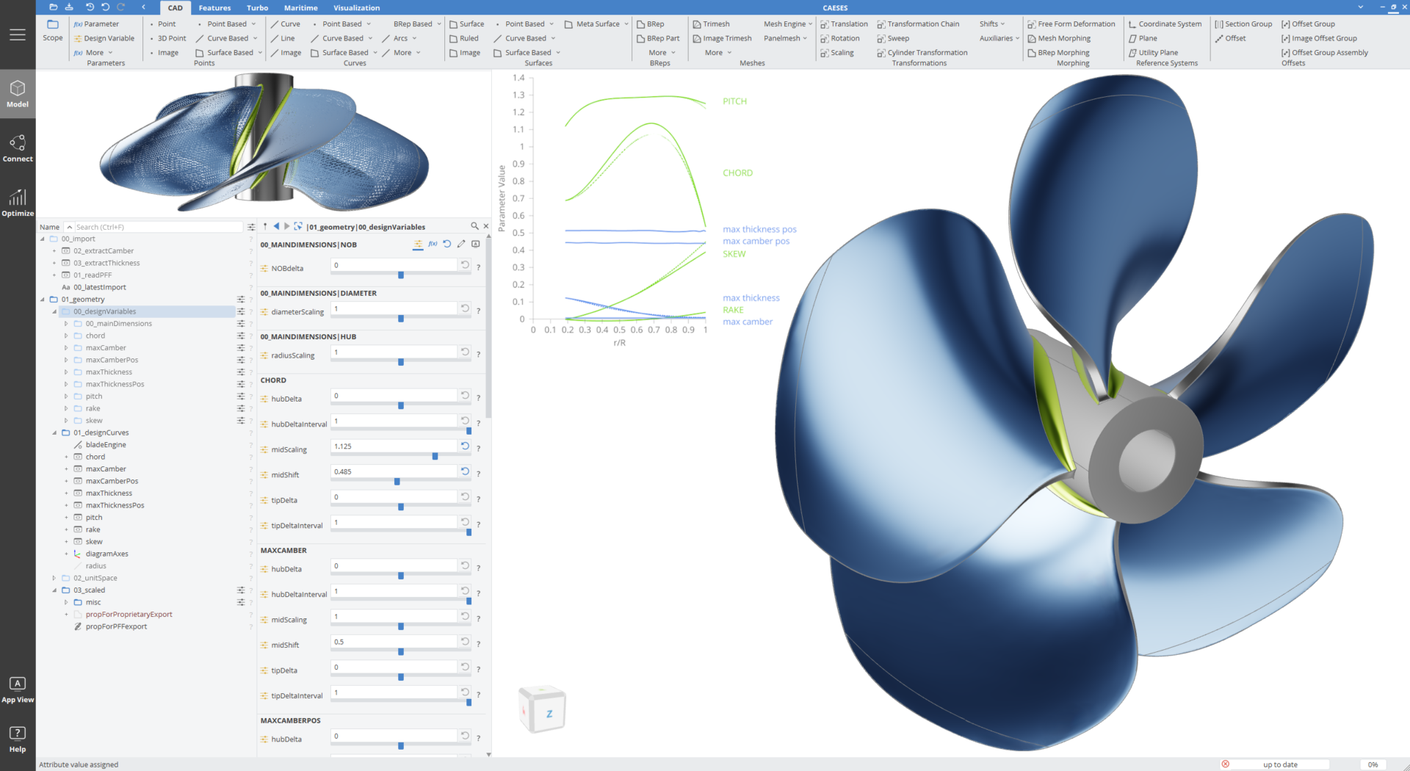
Task: Reset the midScaling value with revert button
Action: pos(464,446)
